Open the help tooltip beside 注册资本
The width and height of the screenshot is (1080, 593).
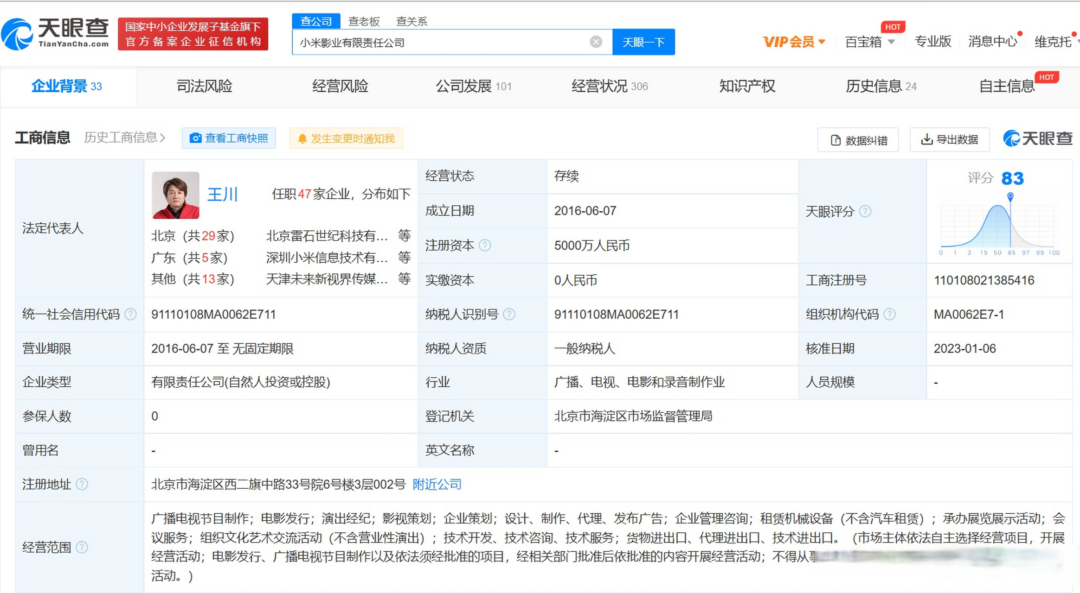pos(485,246)
